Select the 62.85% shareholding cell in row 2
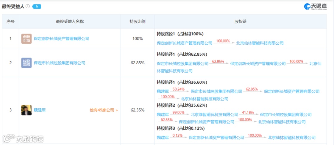Image resolution: width=334 pixels, height=145 pixels. [138, 63]
